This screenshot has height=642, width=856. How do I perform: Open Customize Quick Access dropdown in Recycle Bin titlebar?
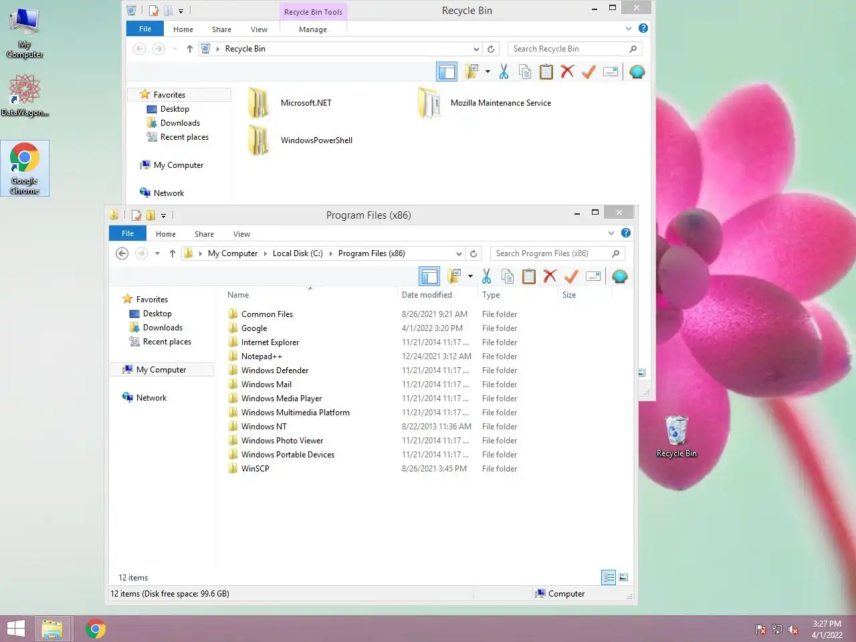click(x=181, y=11)
